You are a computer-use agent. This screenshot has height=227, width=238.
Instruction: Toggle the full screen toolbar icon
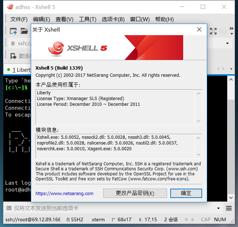[213, 31]
